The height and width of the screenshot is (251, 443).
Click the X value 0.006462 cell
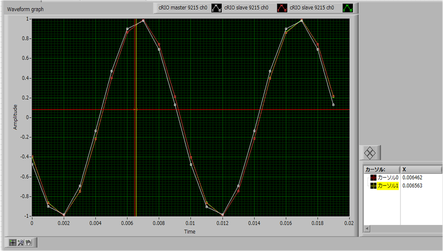click(412, 177)
